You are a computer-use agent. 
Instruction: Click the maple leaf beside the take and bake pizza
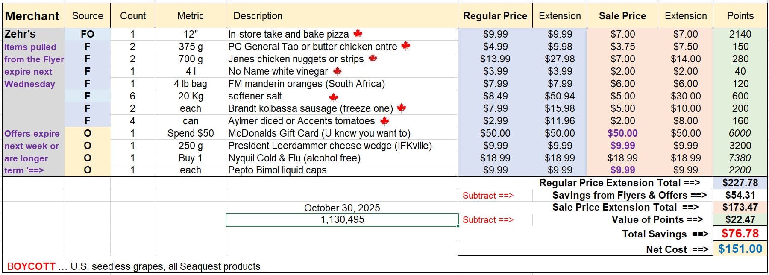point(358,33)
